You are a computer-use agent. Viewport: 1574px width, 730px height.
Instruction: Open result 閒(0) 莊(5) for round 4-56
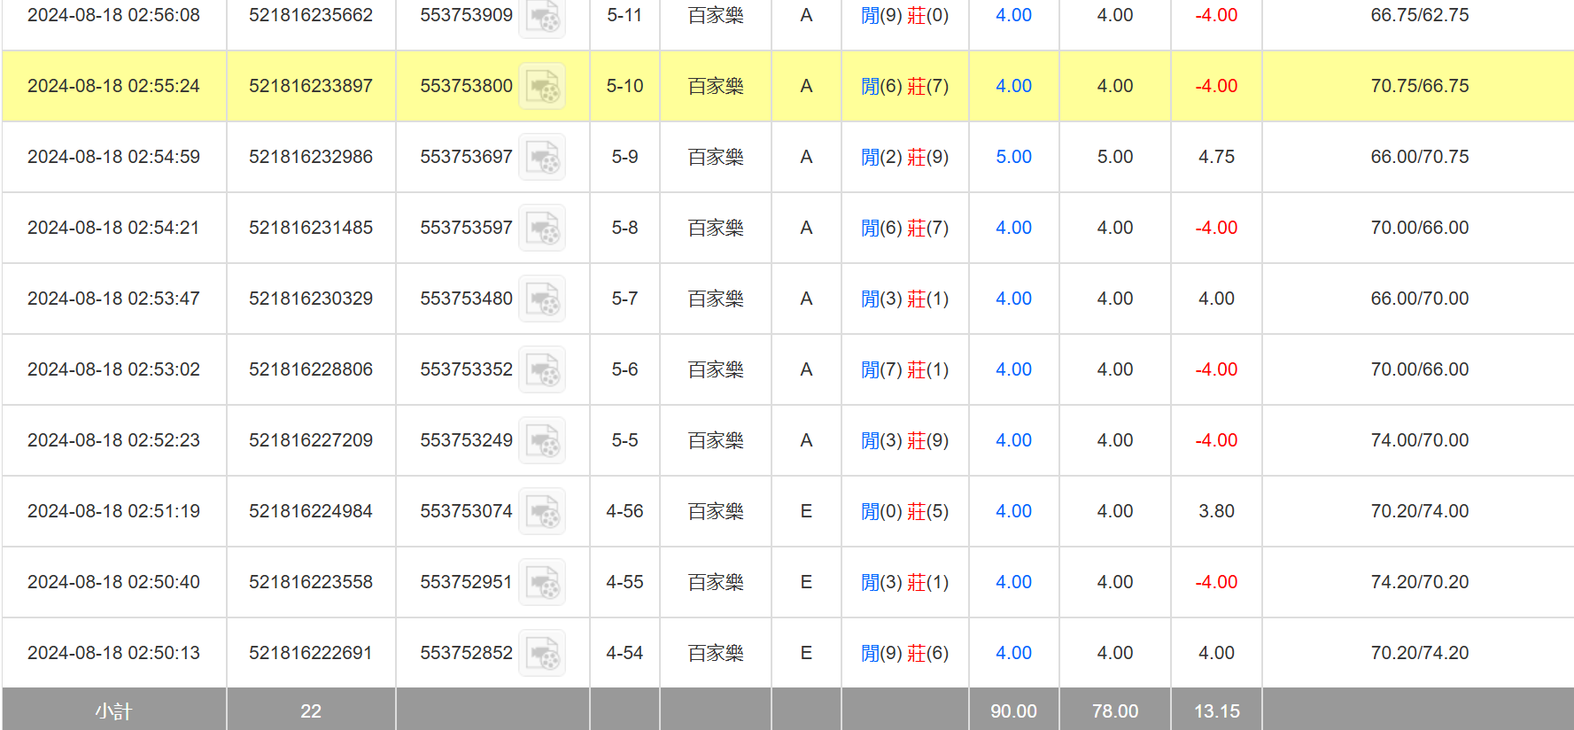(x=904, y=511)
